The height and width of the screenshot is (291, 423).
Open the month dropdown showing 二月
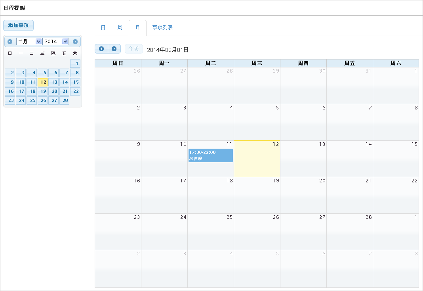click(29, 42)
